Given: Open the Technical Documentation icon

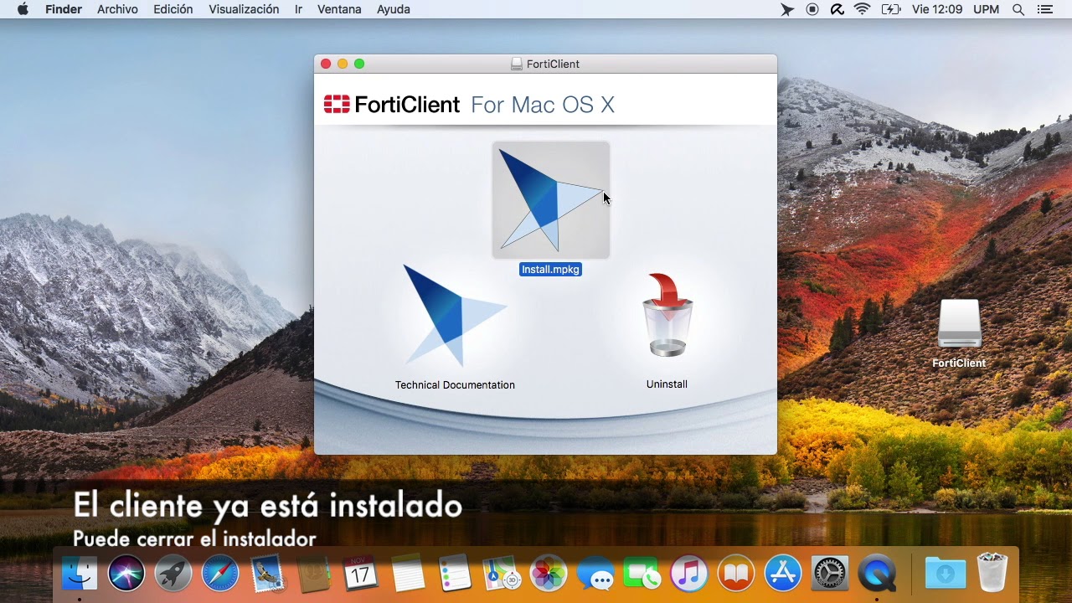Looking at the screenshot, I should (455, 316).
